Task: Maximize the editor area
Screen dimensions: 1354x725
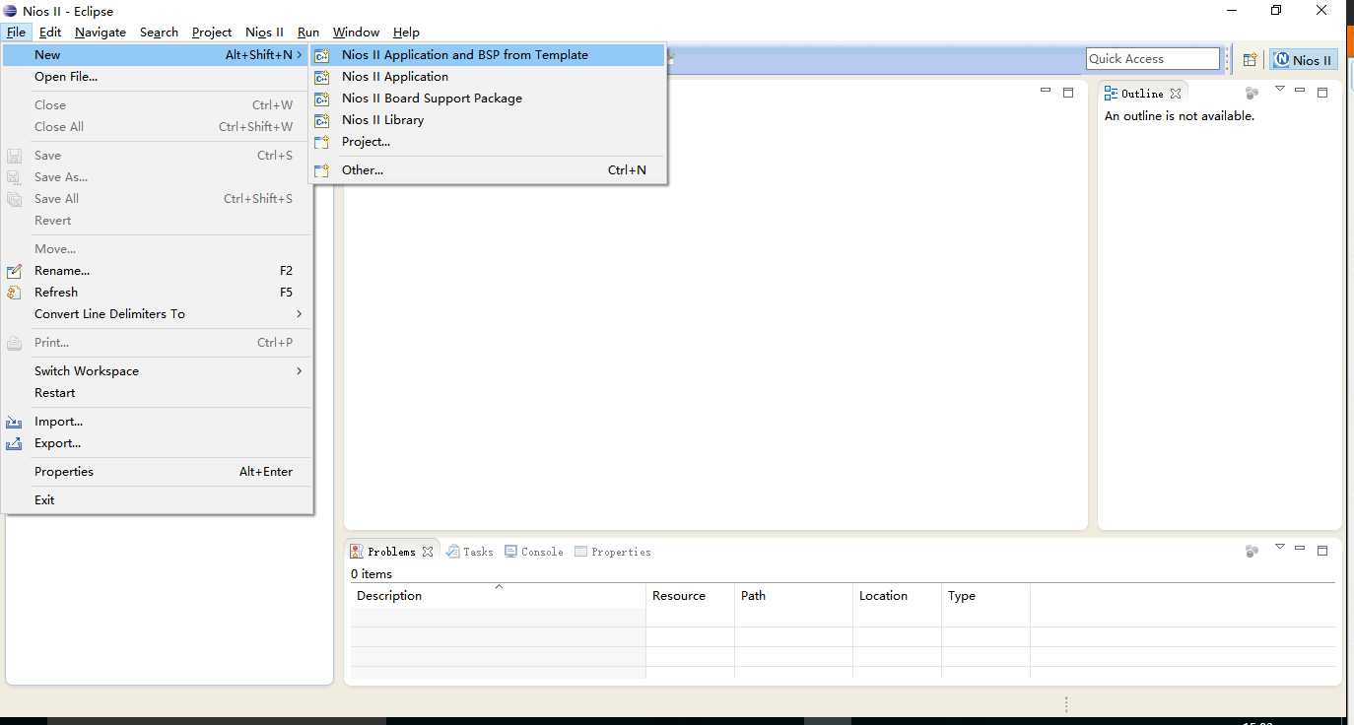Action: point(1068,93)
